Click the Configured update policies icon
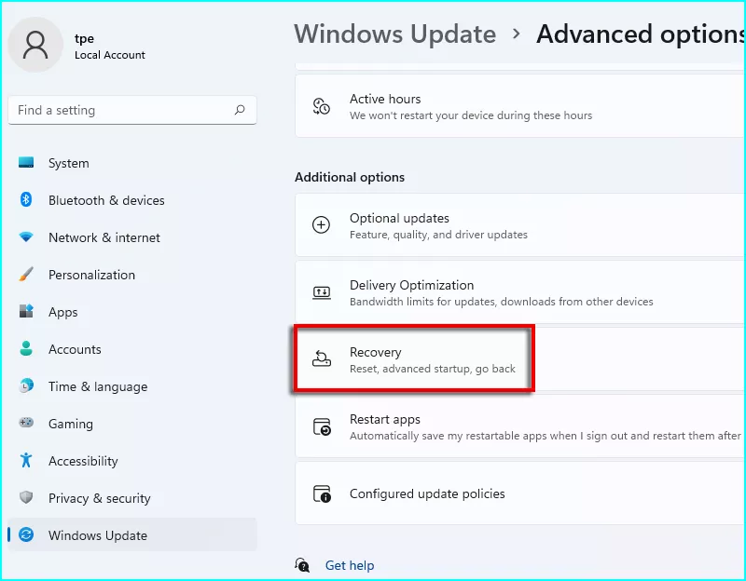This screenshot has height=581, width=746. (322, 493)
